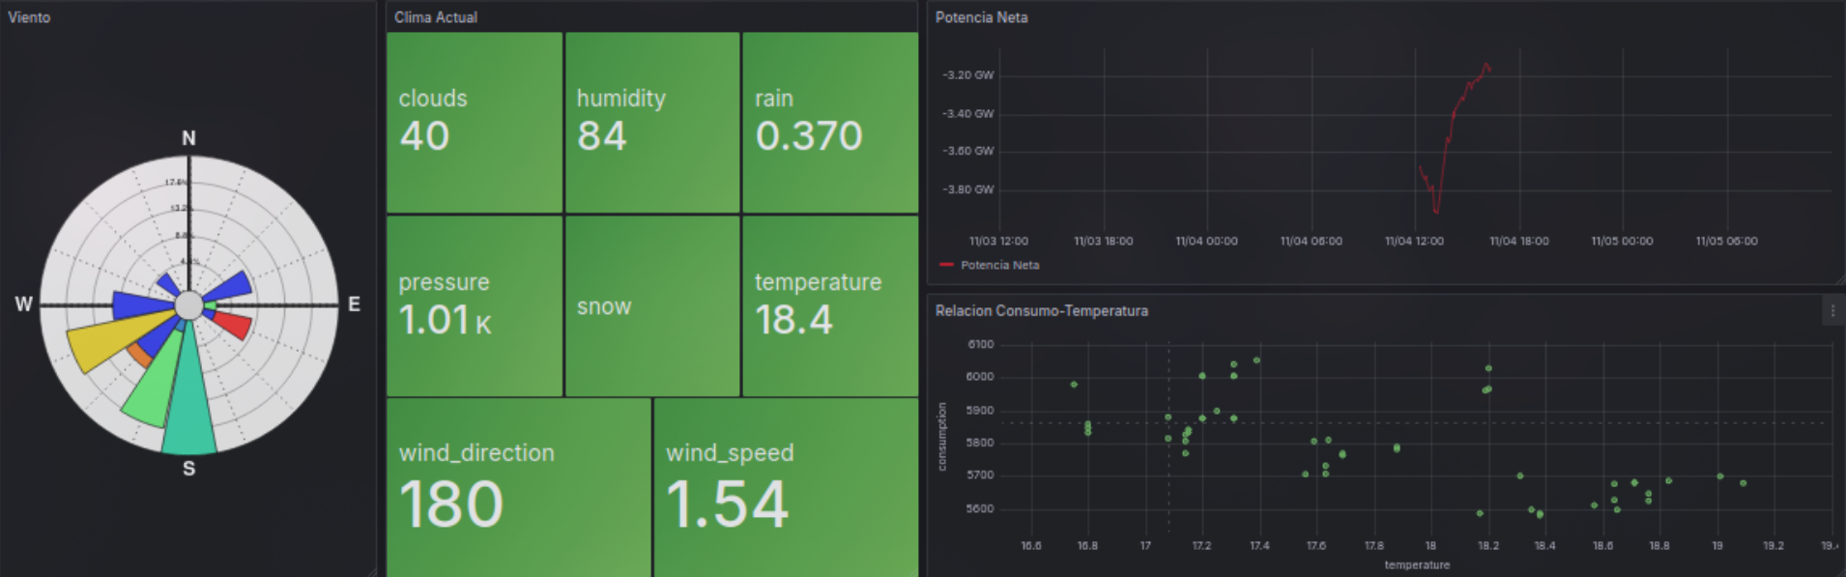The width and height of the screenshot is (1846, 577).
Task: Click the -3.20 GW axis label
Action: coord(967,75)
